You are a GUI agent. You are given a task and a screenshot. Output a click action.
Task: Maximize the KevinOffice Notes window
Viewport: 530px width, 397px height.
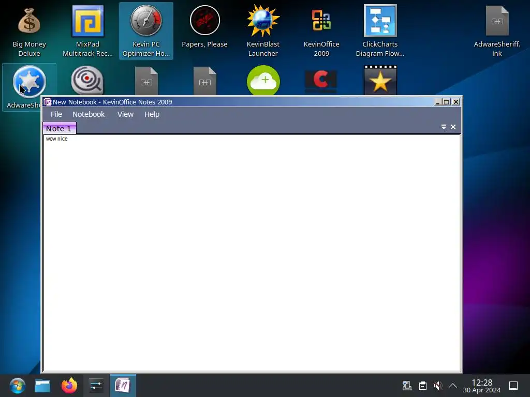coord(447,102)
